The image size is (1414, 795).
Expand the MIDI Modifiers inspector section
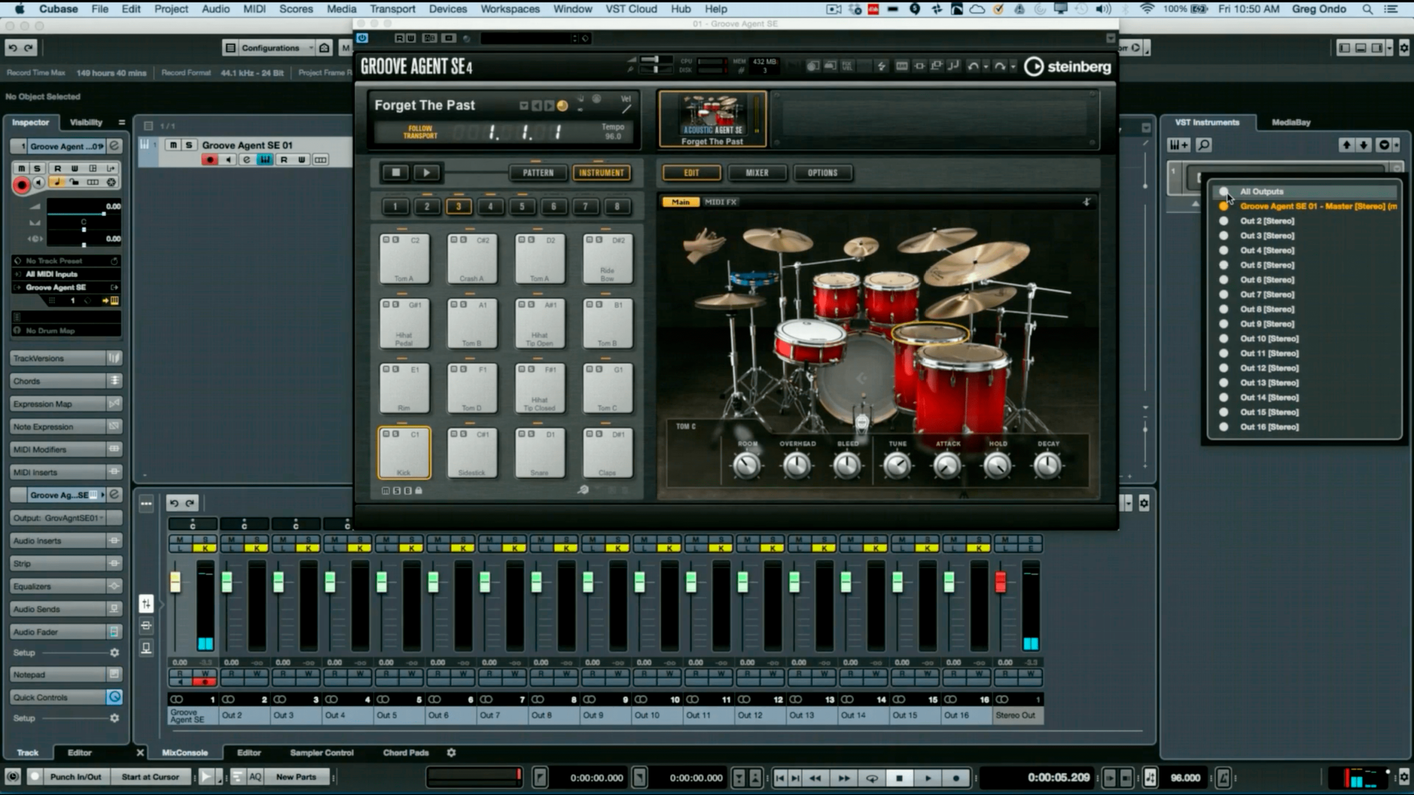tap(65, 449)
